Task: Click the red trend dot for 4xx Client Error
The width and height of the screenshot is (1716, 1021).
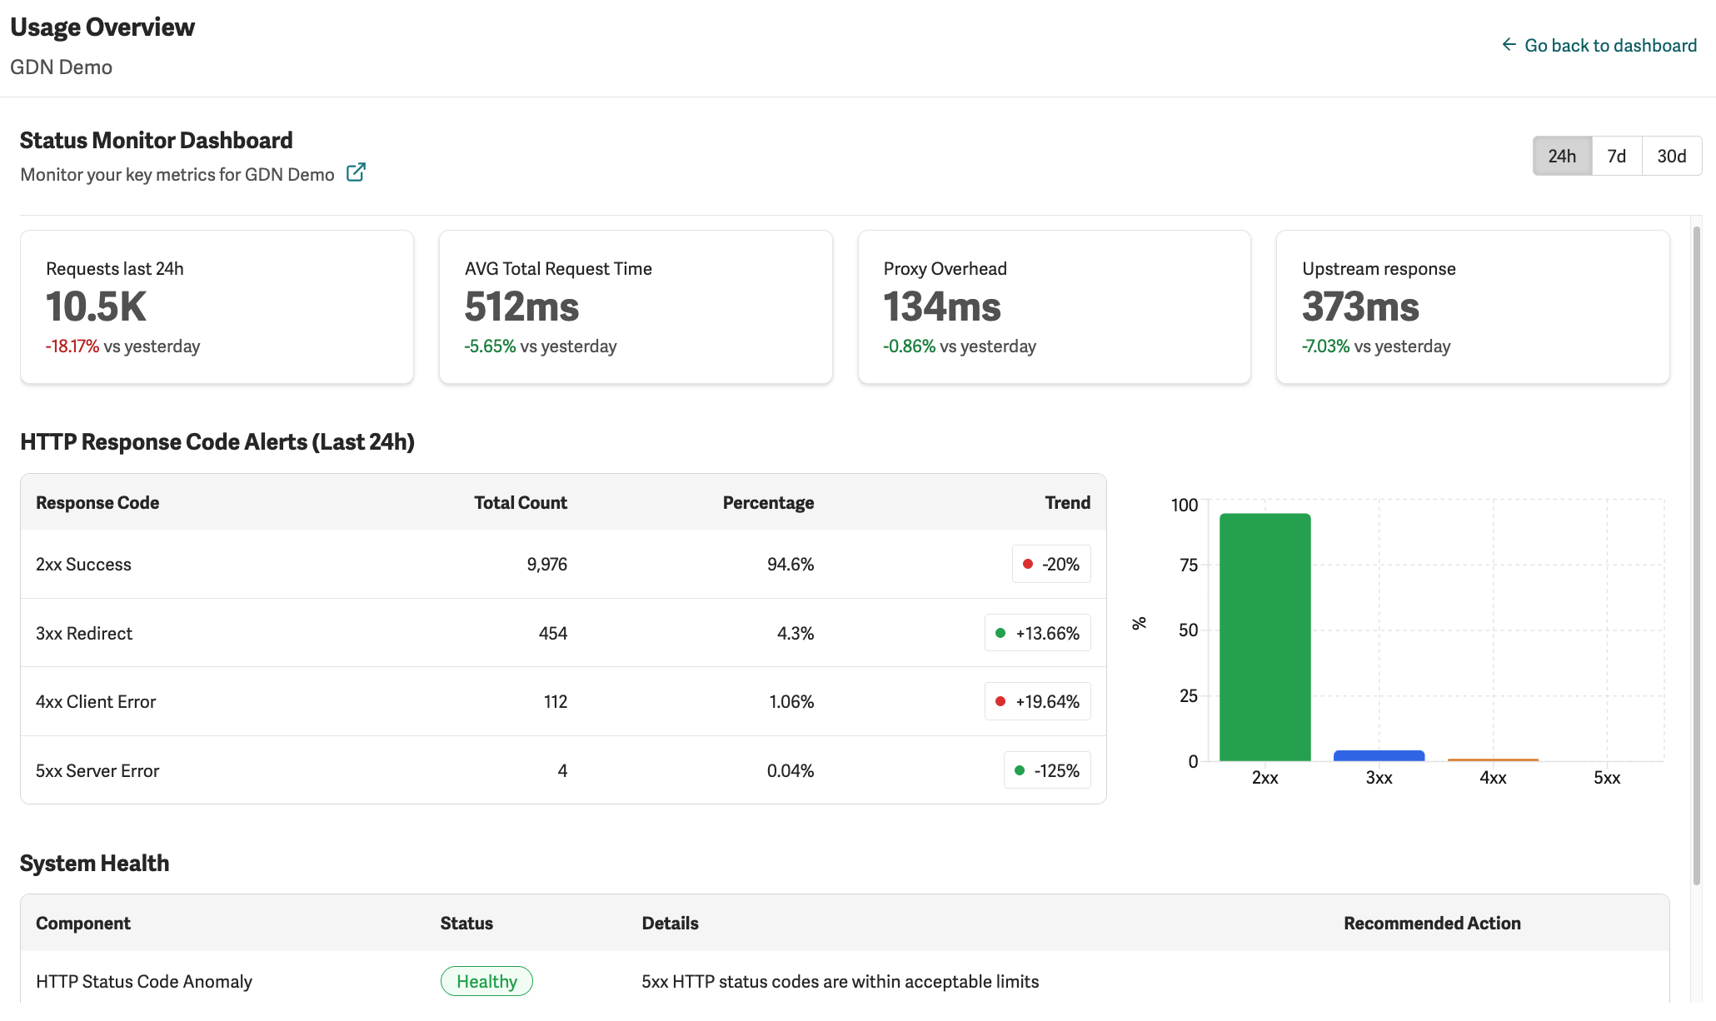Action: pyautogui.click(x=1000, y=701)
